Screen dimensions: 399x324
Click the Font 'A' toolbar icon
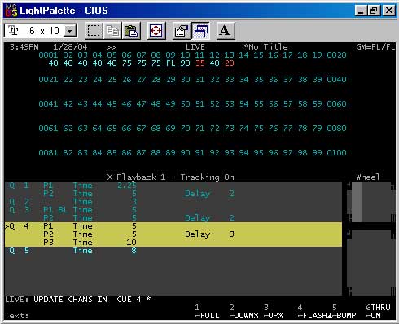pyautogui.click(x=225, y=31)
